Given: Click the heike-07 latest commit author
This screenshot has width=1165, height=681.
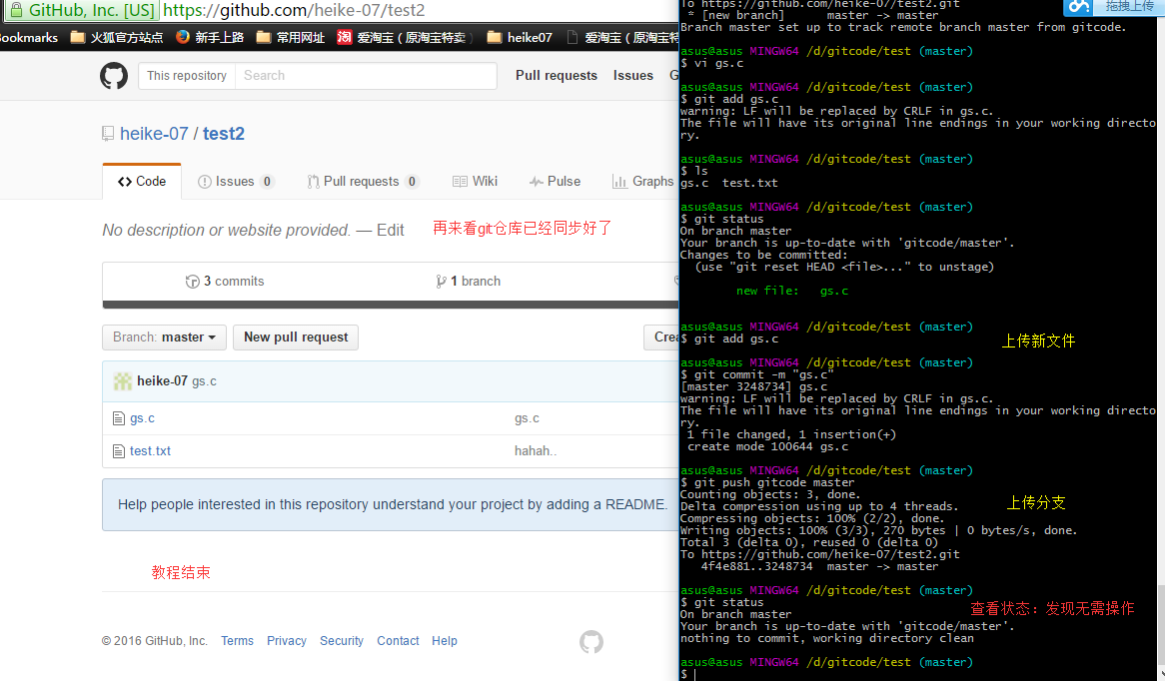Looking at the screenshot, I should pyautogui.click(x=162, y=381).
